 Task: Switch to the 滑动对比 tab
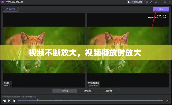[x=88, y=91]
